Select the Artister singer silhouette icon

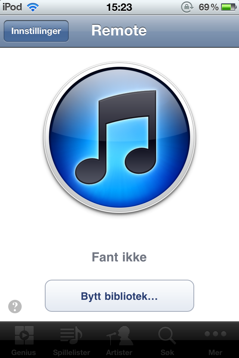pyautogui.click(x=119, y=335)
